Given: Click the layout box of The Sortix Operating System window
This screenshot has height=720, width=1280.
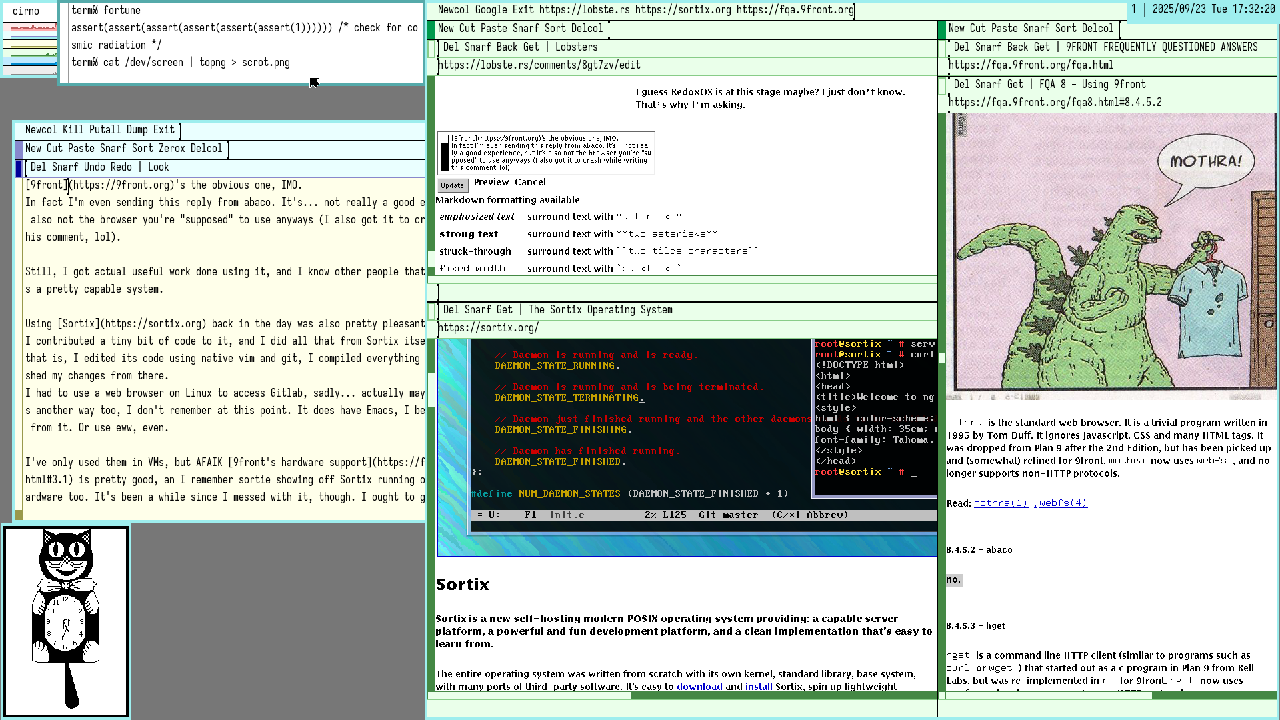Looking at the screenshot, I should pyautogui.click(x=432, y=311).
